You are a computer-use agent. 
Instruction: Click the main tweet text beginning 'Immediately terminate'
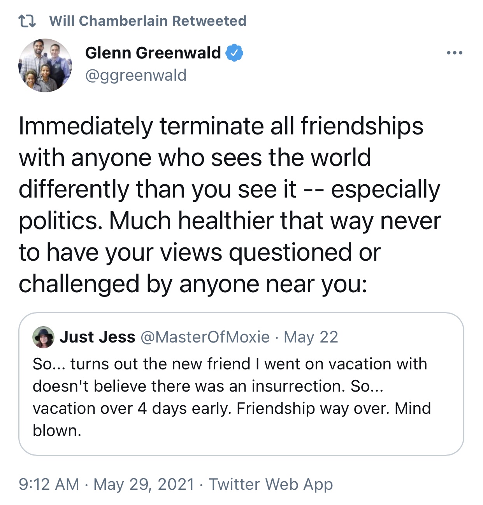(x=221, y=126)
